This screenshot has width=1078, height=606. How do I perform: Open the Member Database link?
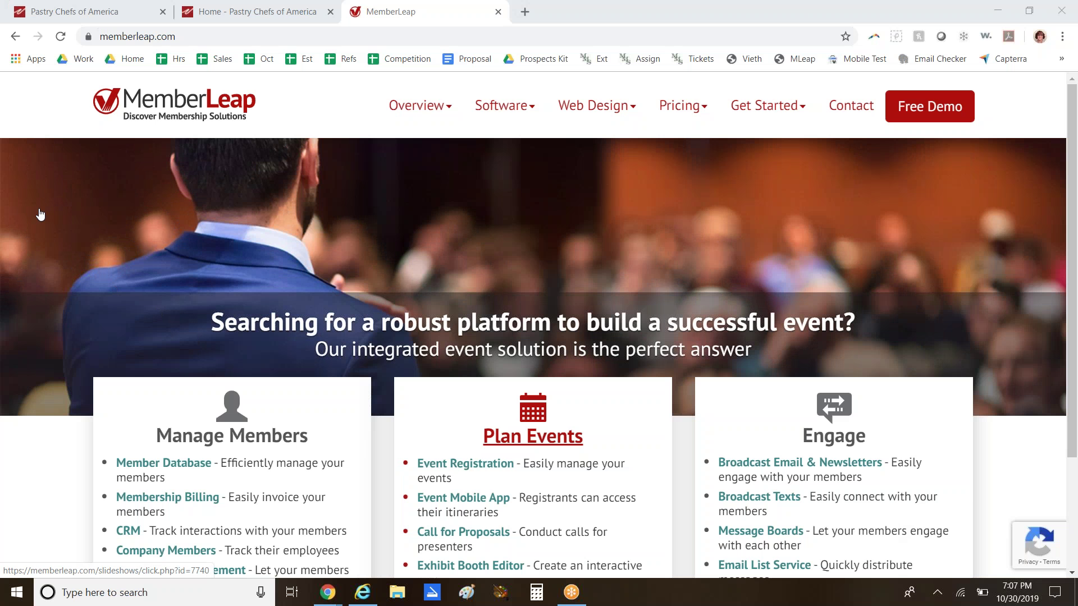click(x=163, y=463)
